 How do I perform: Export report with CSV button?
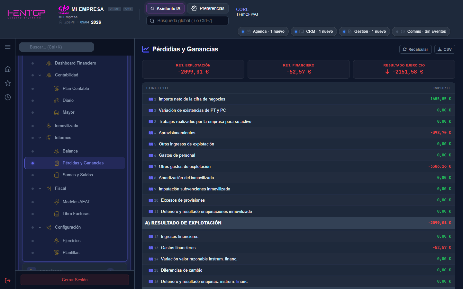click(x=445, y=49)
